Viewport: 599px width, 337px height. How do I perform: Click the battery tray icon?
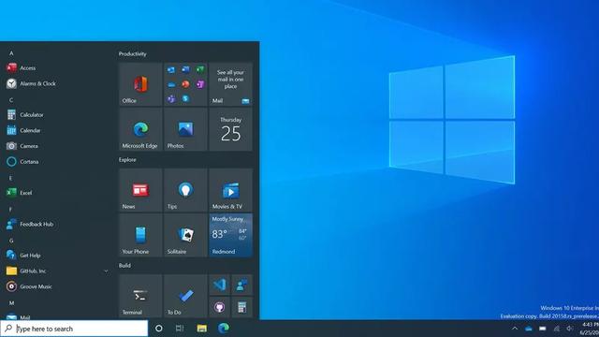543,329
